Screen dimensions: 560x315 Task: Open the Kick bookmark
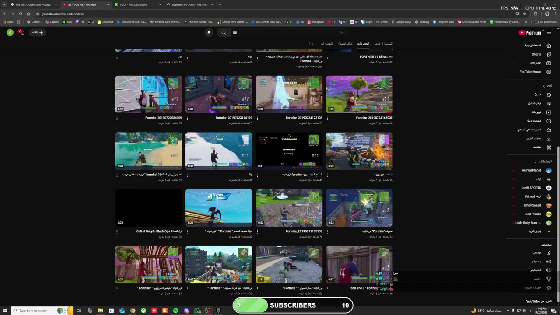(x=66, y=22)
